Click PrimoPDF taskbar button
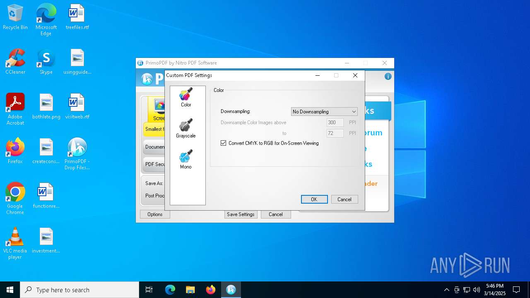Screen dimensions: 530x298 pyautogui.click(x=231, y=290)
